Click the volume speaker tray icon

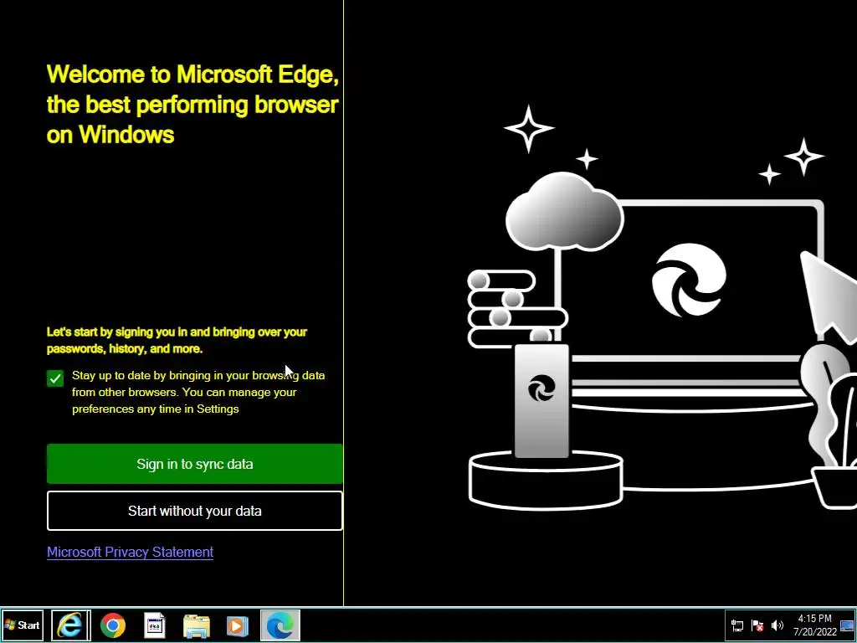point(777,625)
